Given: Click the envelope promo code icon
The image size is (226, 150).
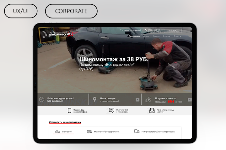Looking at the screenshot, I should pyautogui.click(x=152, y=111).
